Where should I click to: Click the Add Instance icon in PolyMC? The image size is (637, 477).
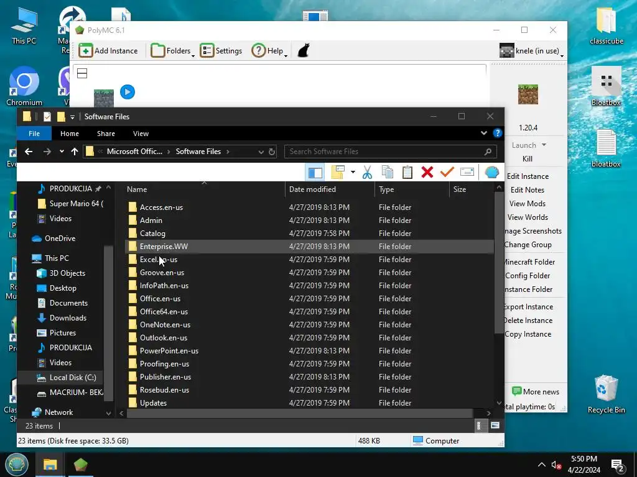click(86, 51)
